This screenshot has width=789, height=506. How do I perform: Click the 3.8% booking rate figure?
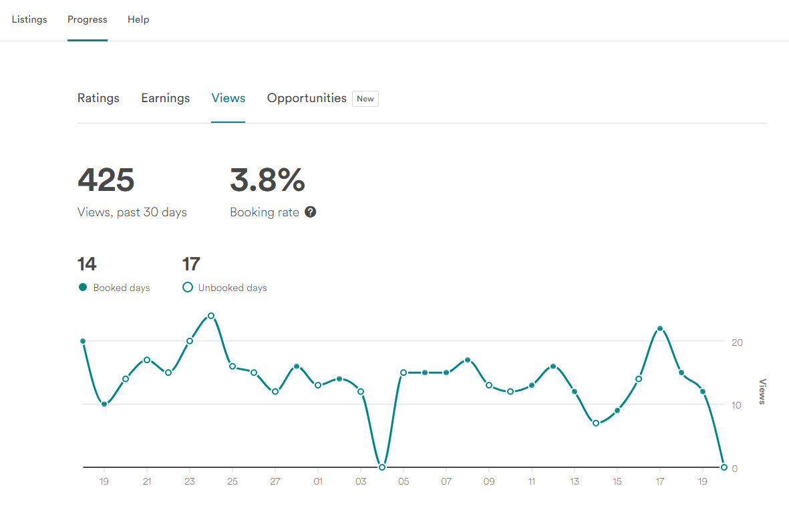(x=267, y=180)
